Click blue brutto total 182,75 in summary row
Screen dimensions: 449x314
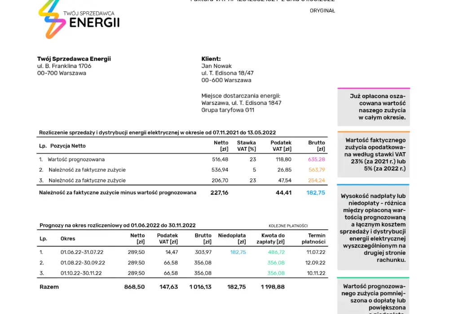(316, 193)
